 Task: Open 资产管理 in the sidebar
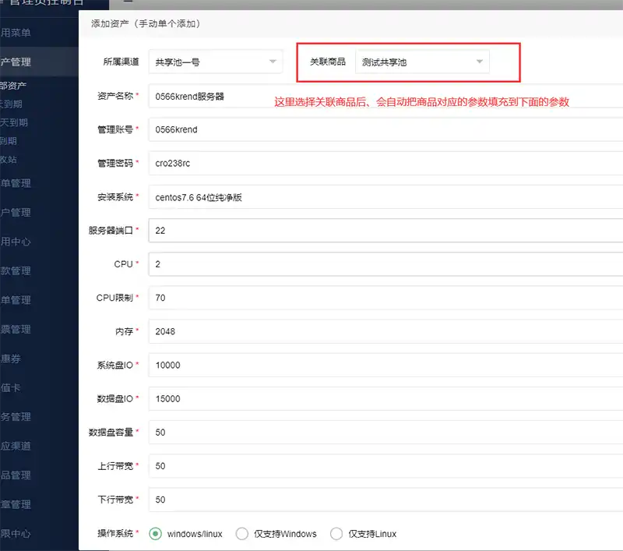click(17, 62)
